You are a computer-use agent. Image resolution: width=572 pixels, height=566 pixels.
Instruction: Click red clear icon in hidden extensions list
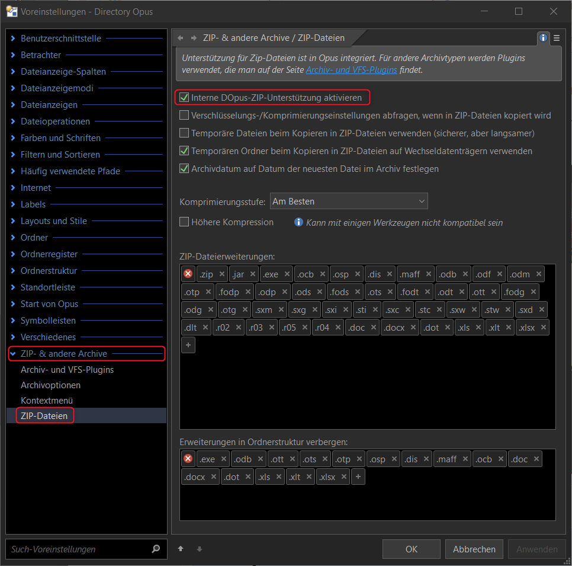click(188, 459)
